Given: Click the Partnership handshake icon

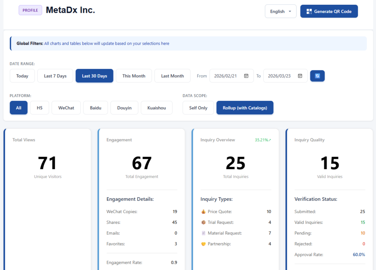Looking at the screenshot, I should 203,244.
